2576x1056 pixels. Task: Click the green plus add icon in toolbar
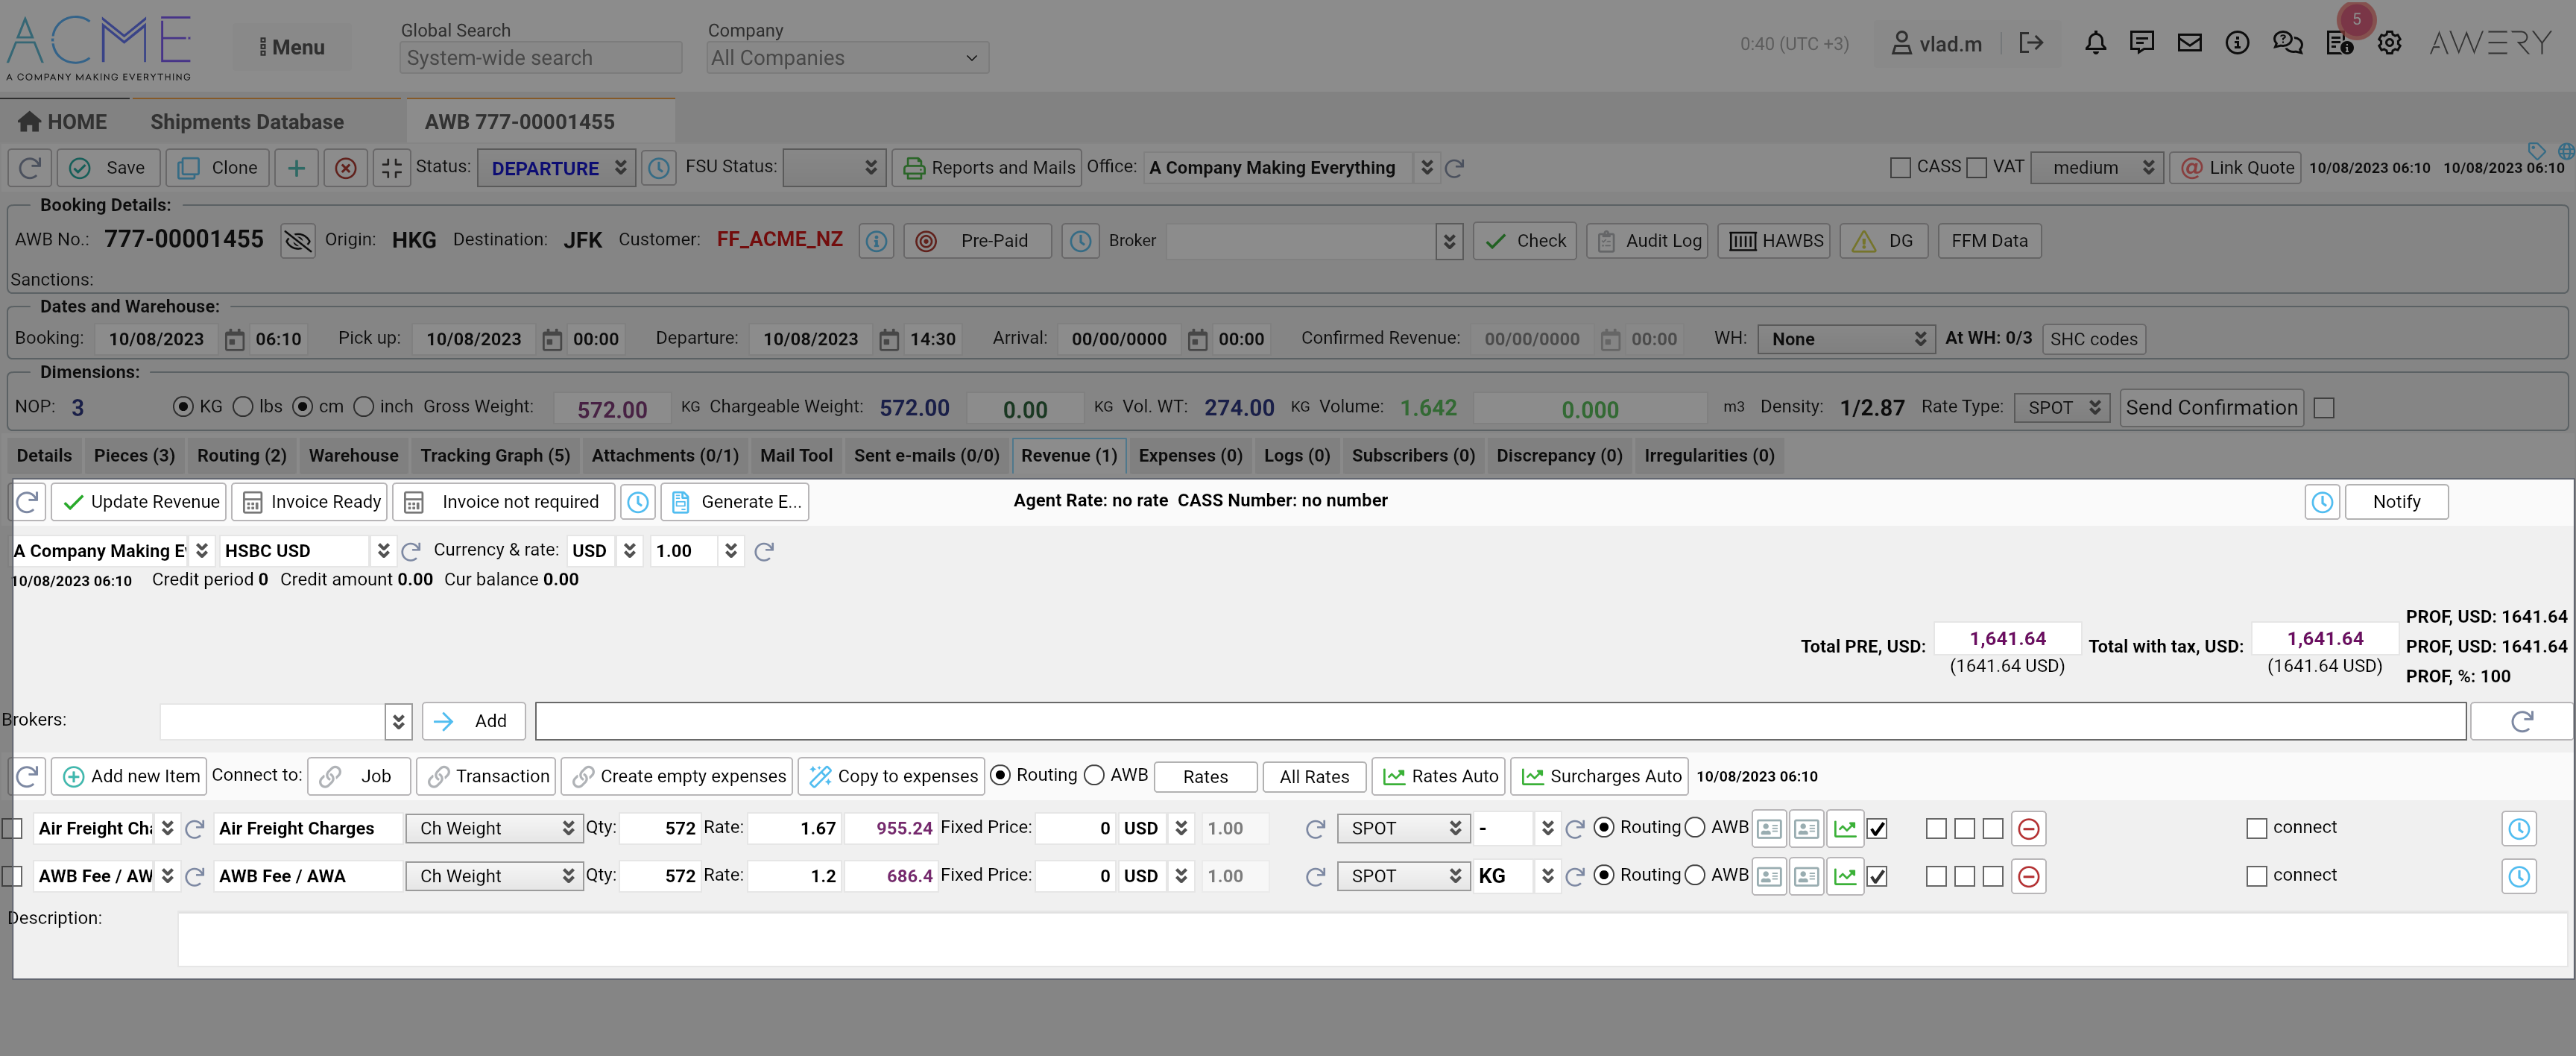296,168
